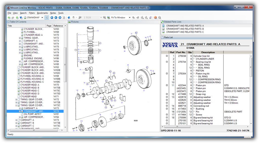Click the crankshaft exploded diagram picture
Image resolution: width=259 pixels, height=143 pixels.
(x=114, y=78)
